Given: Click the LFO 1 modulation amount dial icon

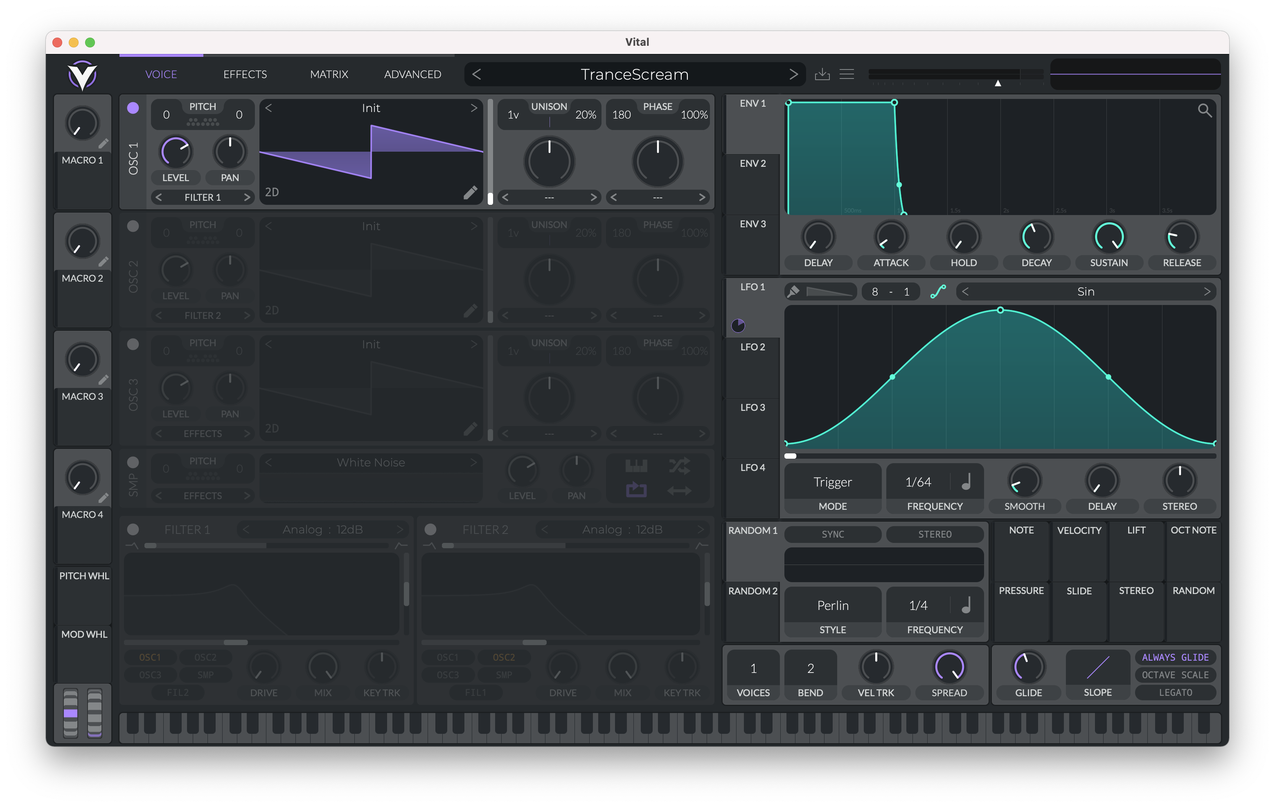Looking at the screenshot, I should coord(738,325).
